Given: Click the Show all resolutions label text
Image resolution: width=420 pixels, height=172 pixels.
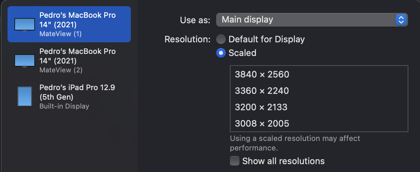Looking at the screenshot, I should coord(283,161).
